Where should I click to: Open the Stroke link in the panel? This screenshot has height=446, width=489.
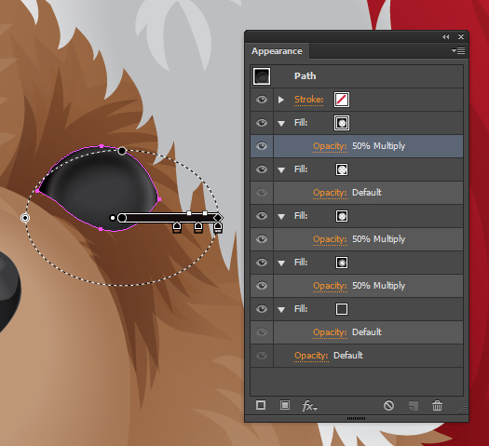click(x=308, y=100)
